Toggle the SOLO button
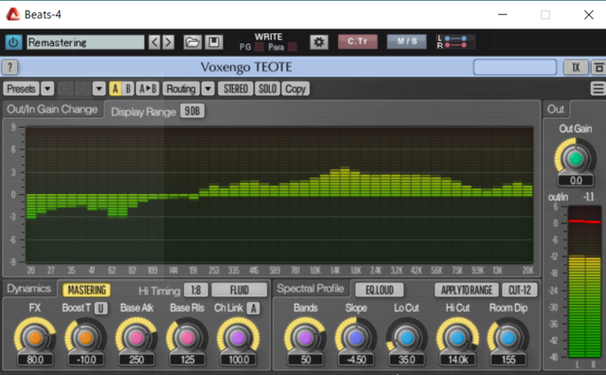 pos(267,89)
